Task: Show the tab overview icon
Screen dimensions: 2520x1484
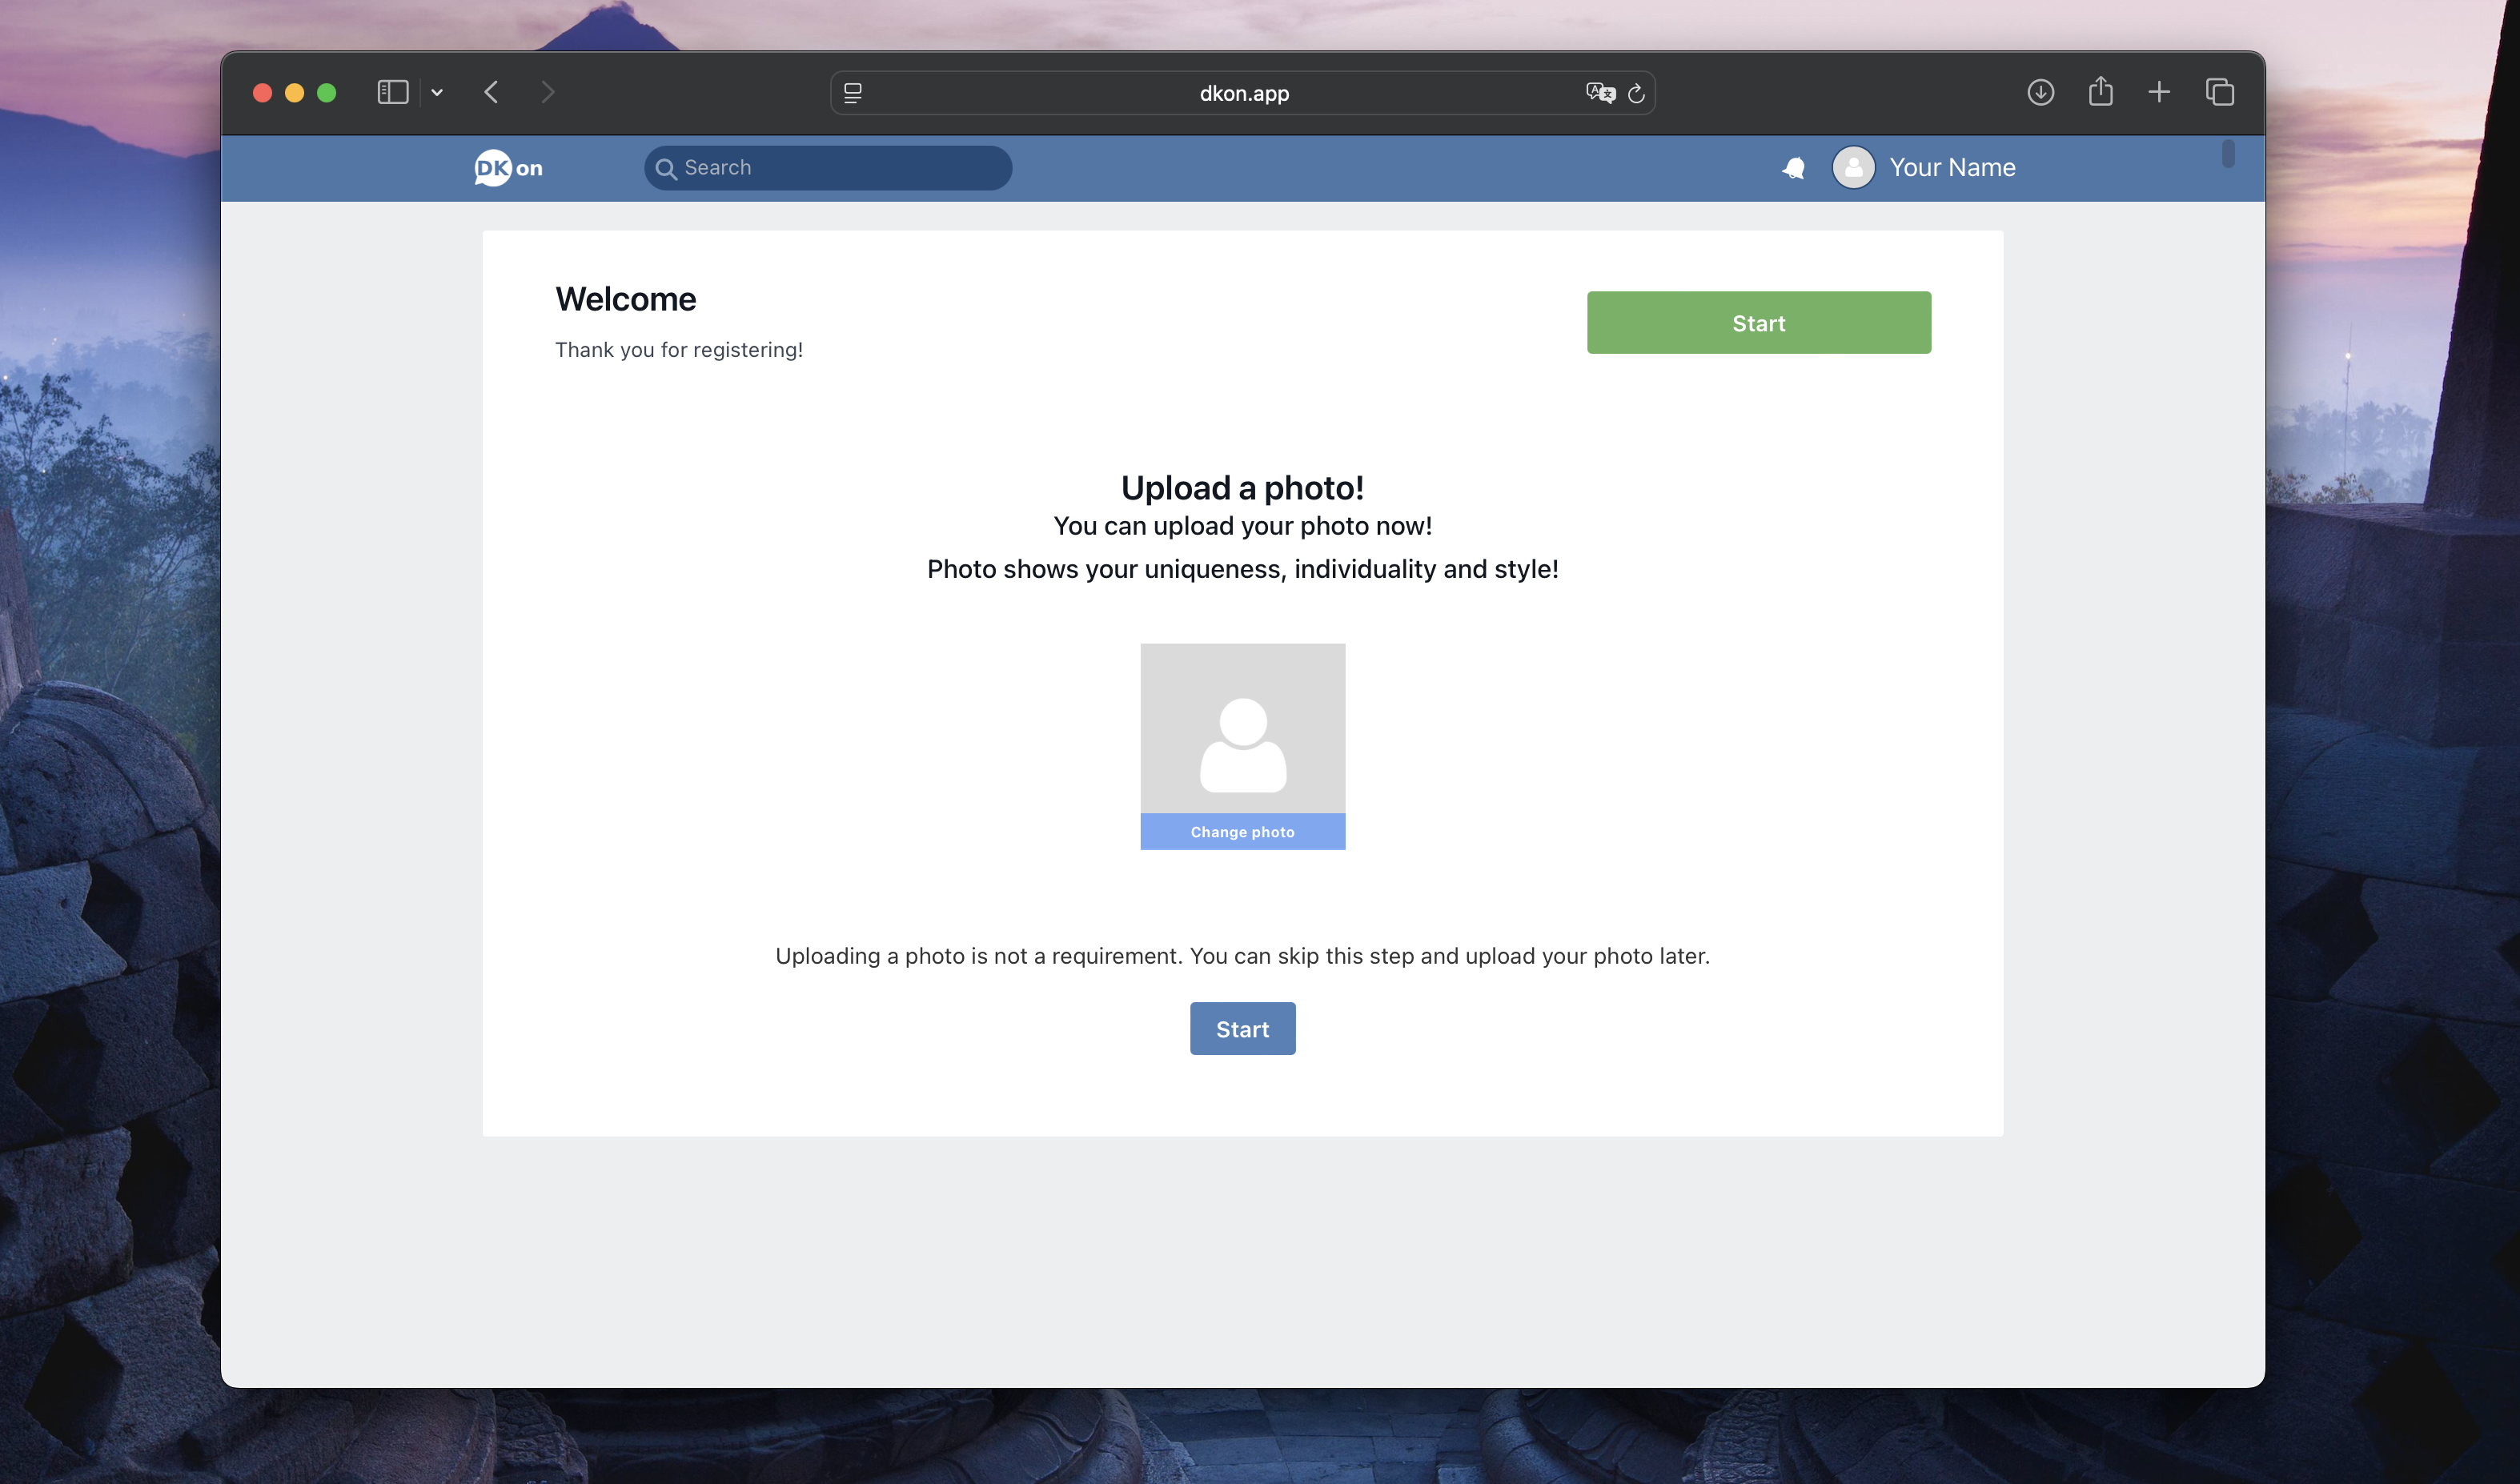Action: 2219,93
